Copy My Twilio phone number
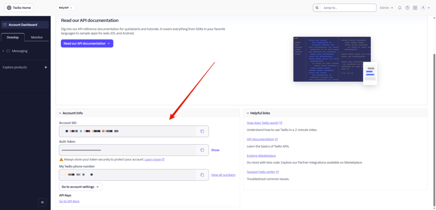 [x=202, y=175]
